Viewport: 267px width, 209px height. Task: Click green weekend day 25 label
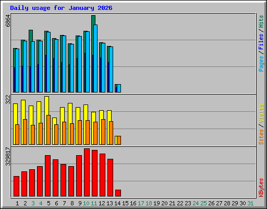pyautogui.click(x=203, y=203)
